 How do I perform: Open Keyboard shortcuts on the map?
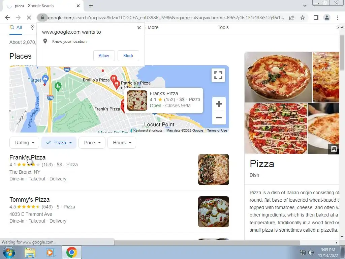tap(148, 131)
